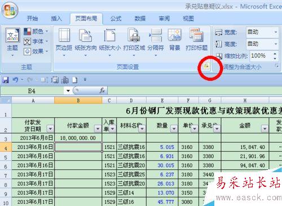Click the date cell 2013年6月8日

point(33,138)
